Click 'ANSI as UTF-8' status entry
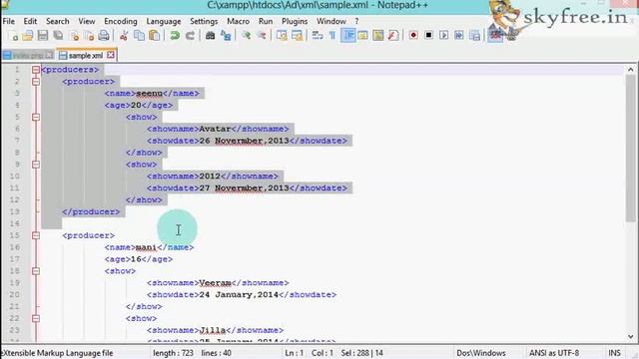The height and width of the screenshot is (359, 639). [554, 353]
